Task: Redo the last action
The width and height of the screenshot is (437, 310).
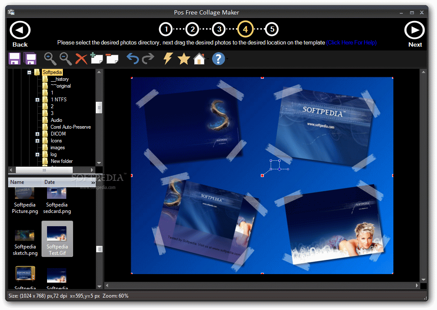Action: coord(148,59)
